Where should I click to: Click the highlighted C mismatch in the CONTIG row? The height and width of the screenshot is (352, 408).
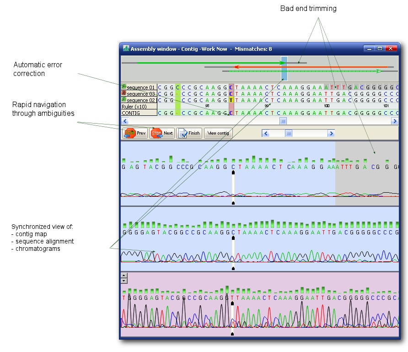click(x=231, y=113)
